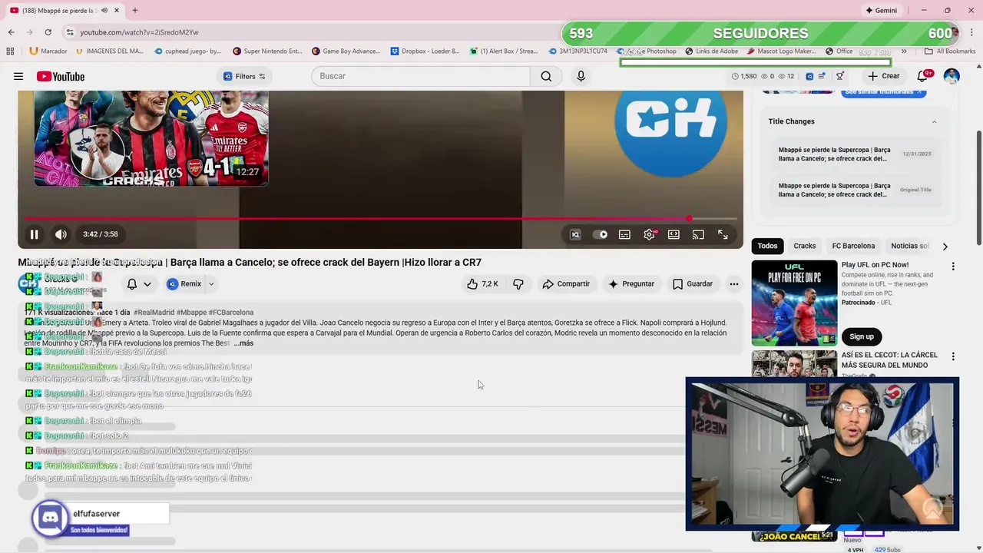Toggle theater mode in player
The height and width of the screenshot is (553, 983).
[674, 234]
